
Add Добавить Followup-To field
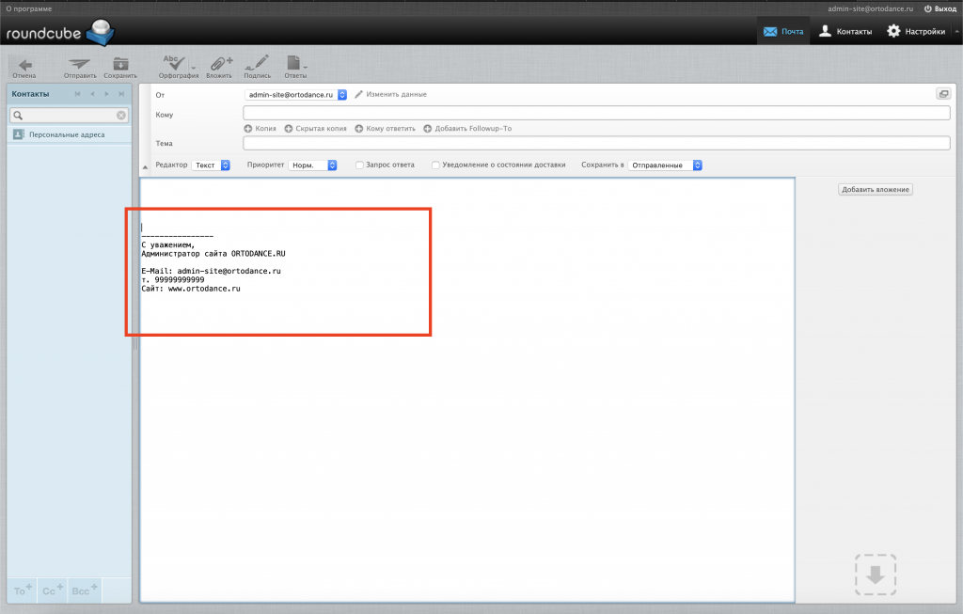(x=467, y=128)
